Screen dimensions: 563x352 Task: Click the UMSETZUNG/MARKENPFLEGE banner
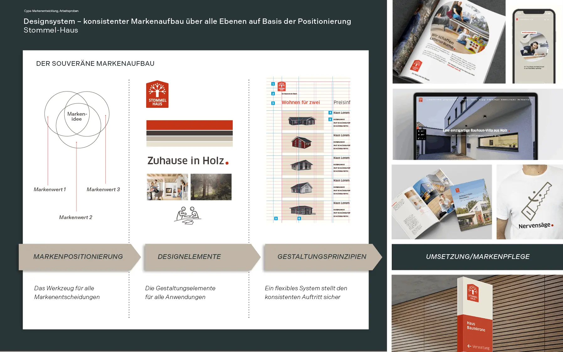click(477, 257)
